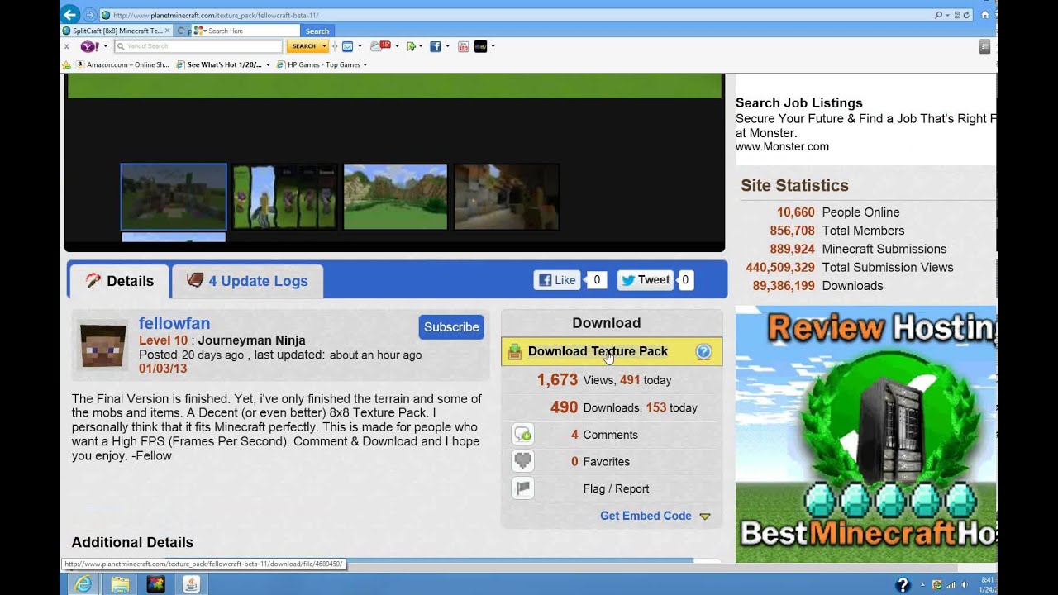Close the Yahoo toolbar with the X
Image resolution: width=1058 pixels, height=595 pixels.
point(67,46)
